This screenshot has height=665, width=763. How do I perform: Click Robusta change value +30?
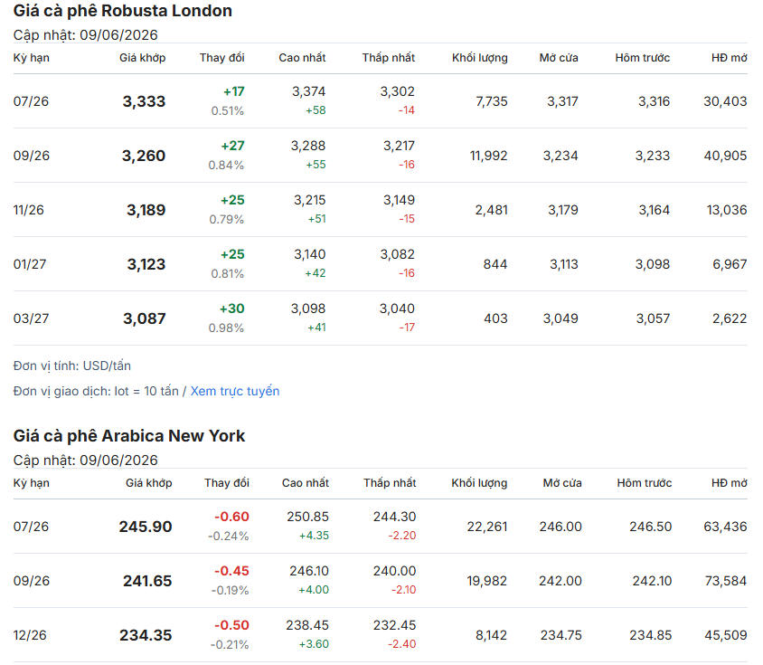tap(232, 309)
